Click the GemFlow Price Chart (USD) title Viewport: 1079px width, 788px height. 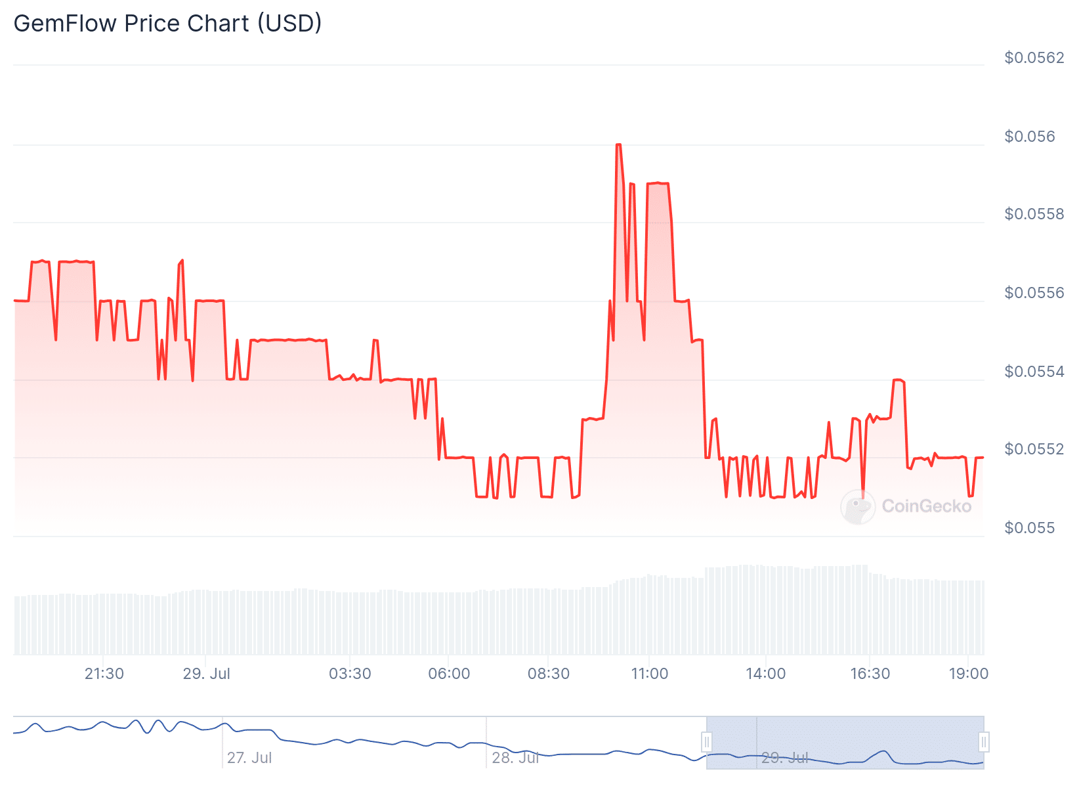tap(168, 23)
